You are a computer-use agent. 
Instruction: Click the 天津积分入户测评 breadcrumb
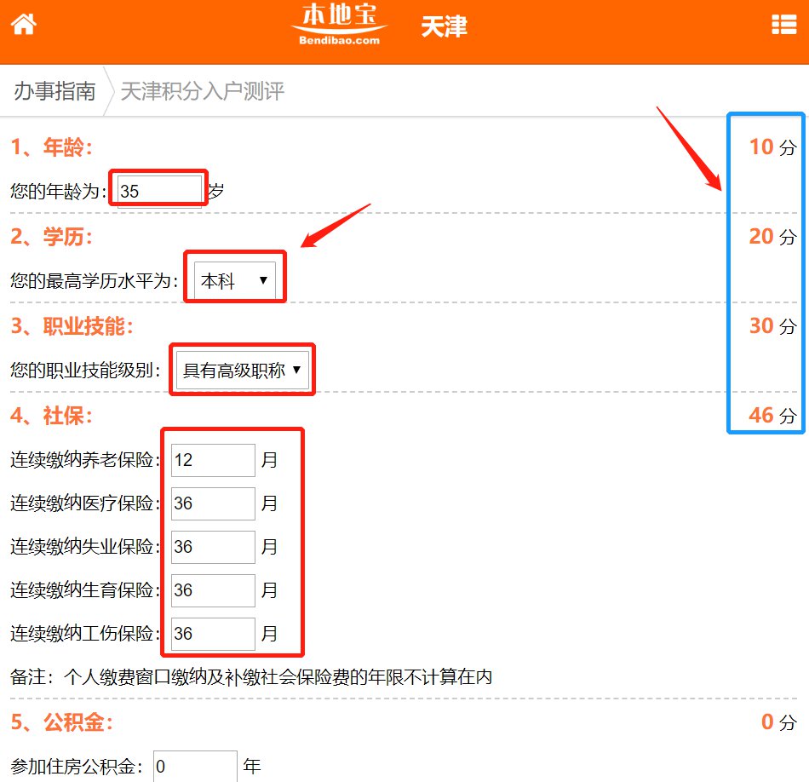click(202, 91)
